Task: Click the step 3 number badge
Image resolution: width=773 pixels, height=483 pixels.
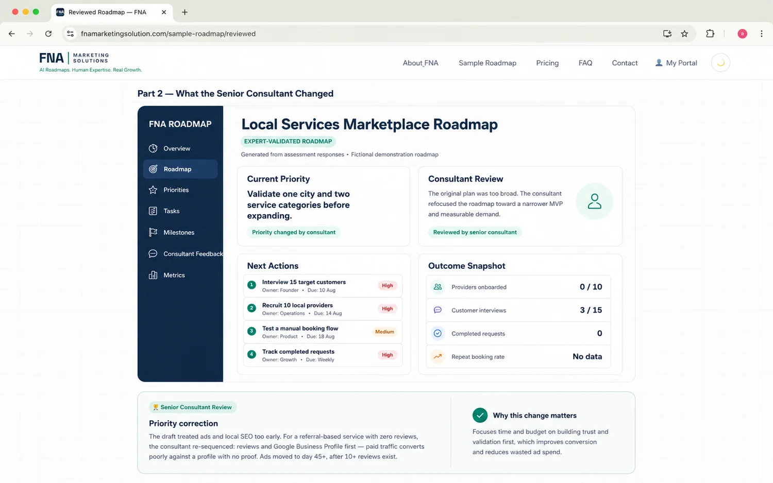Action: 251,331
